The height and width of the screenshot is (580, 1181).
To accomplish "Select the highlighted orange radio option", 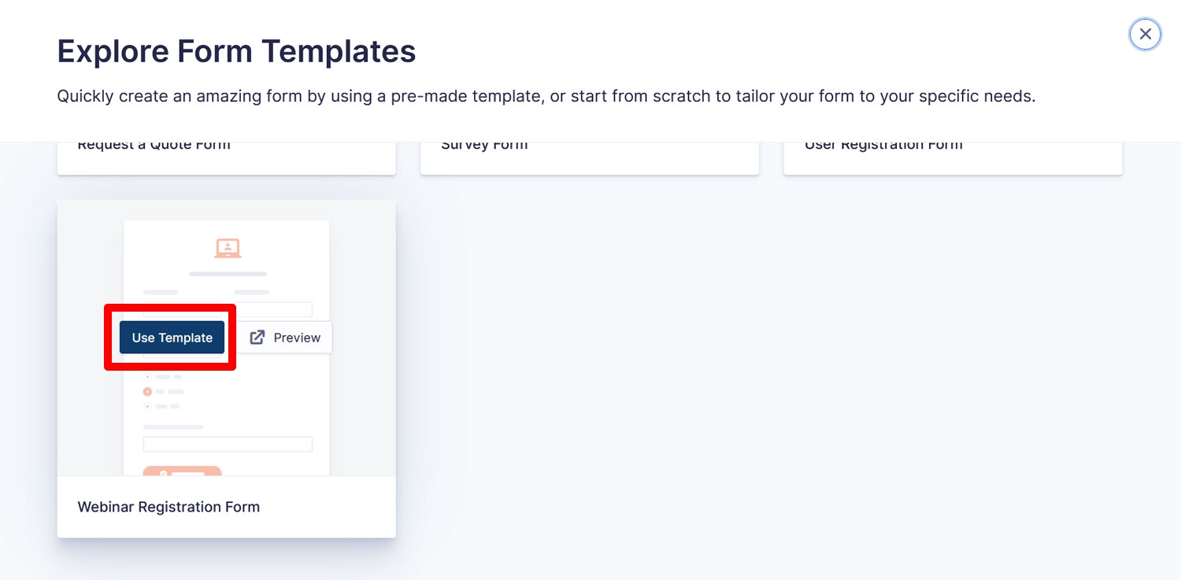I will (x=147, y=391).
